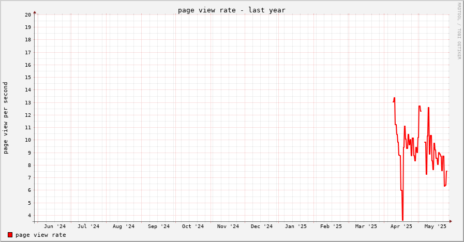Click the lowest dip of the red line in April

click(x=402, y=220)
